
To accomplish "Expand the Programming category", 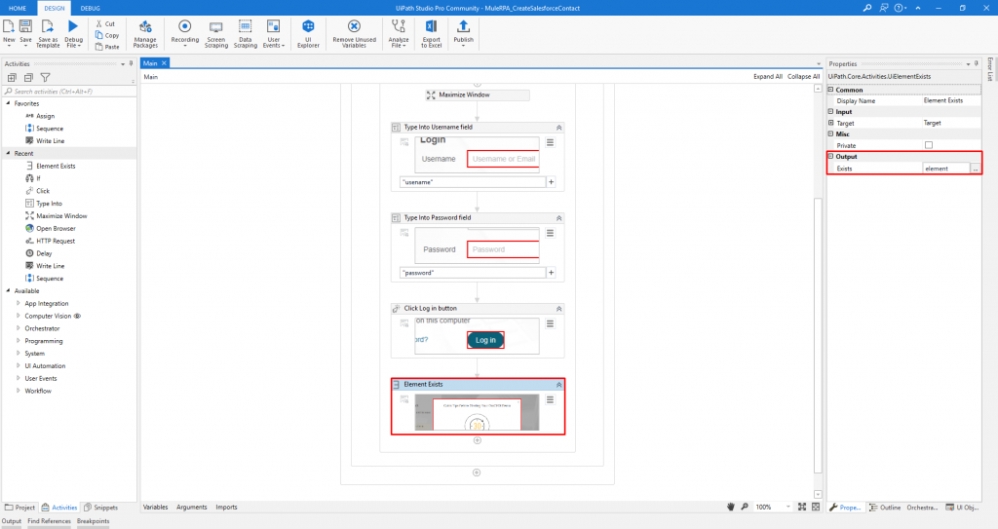I will [x=18, y=341].
